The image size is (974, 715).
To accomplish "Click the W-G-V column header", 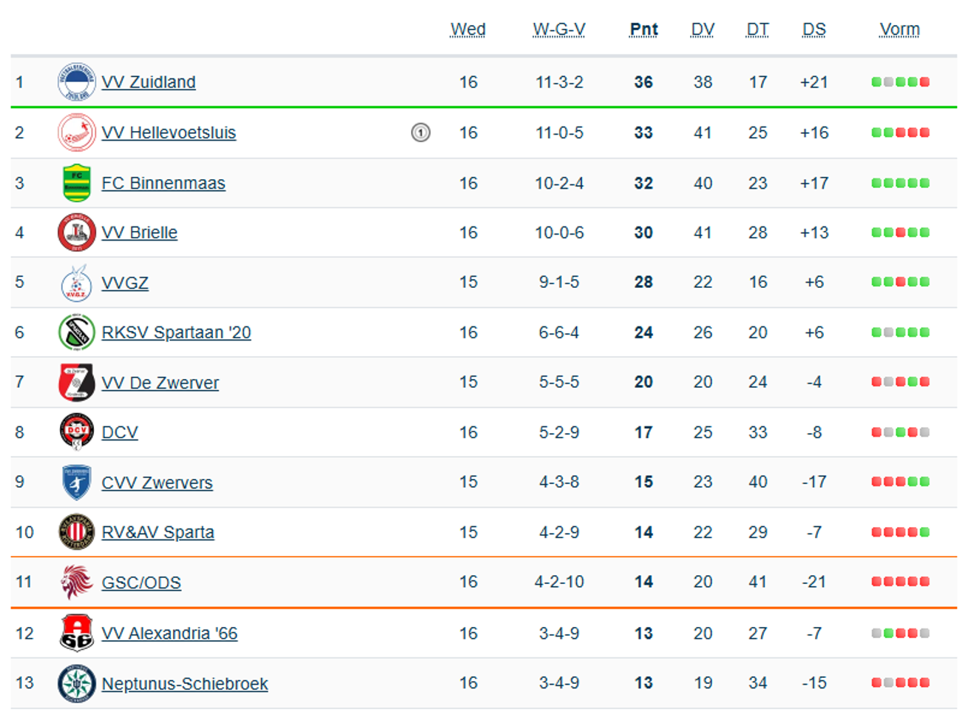I will [x=559, y=30].
